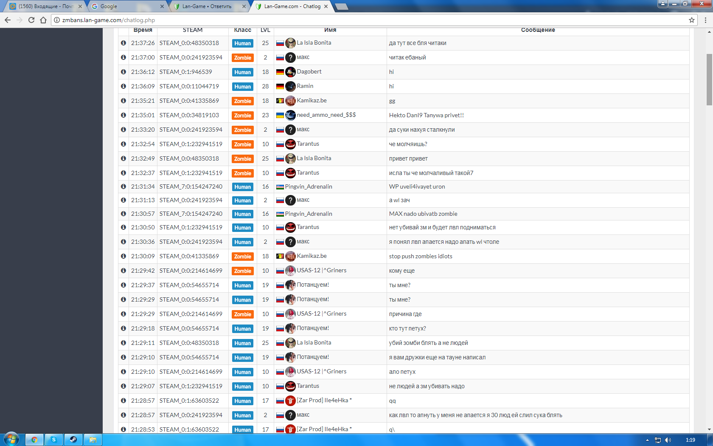This screenshot has width=713, height=446.
Task: Click the Windows Start button
Action: tap(11, 439)
